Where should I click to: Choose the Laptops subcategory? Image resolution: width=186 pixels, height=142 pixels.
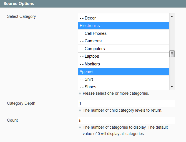click(124, 56)
